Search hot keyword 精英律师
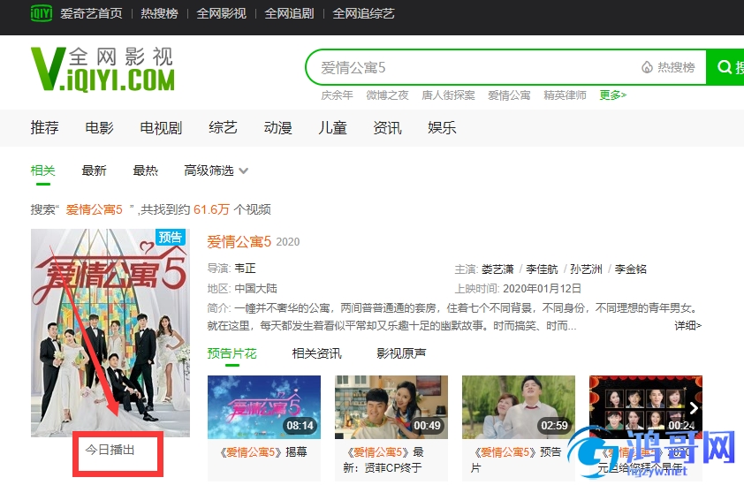The height and width of the screenshot is (485, 744). click(566, 95)
